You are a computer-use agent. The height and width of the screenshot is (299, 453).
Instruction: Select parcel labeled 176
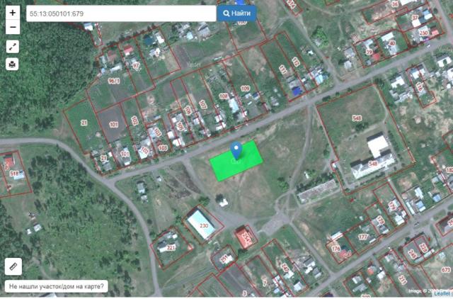click(336, 249)
